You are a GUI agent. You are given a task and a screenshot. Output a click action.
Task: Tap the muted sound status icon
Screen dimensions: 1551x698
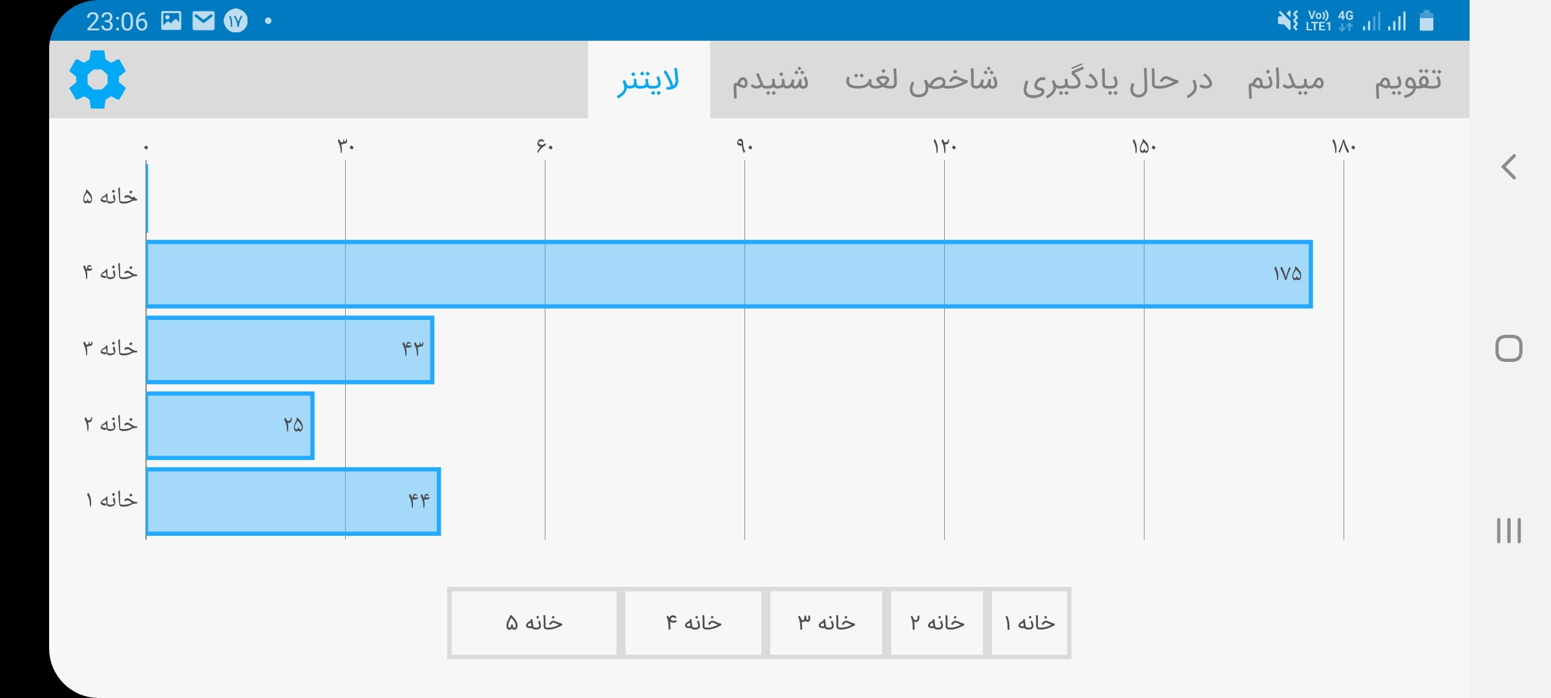1287,21
